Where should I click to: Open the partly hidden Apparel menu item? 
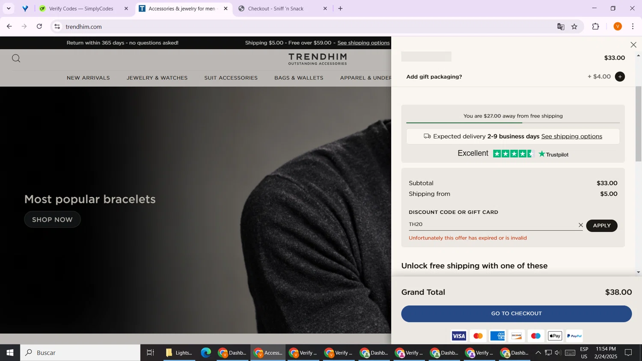(366, 78)
